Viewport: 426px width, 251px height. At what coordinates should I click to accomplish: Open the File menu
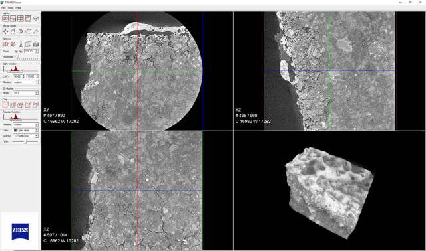(x=3, y=7)
